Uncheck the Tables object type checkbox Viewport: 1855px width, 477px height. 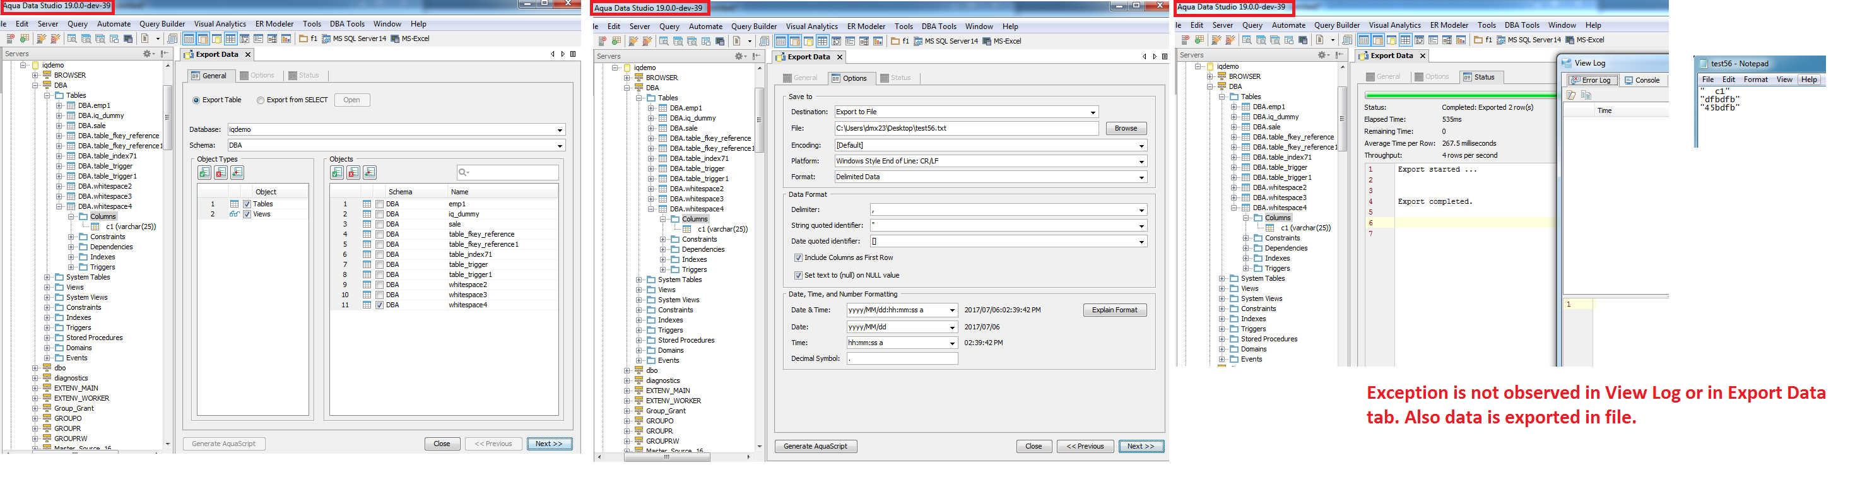pos(247,204)
